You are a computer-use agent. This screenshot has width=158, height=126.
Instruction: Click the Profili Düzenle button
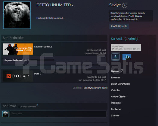(x=119, y=26)
